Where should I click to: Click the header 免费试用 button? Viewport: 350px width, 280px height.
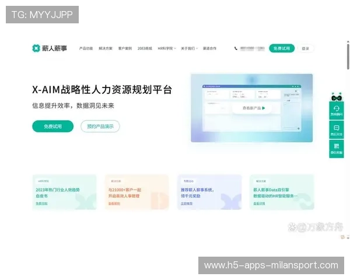point(282,48)
